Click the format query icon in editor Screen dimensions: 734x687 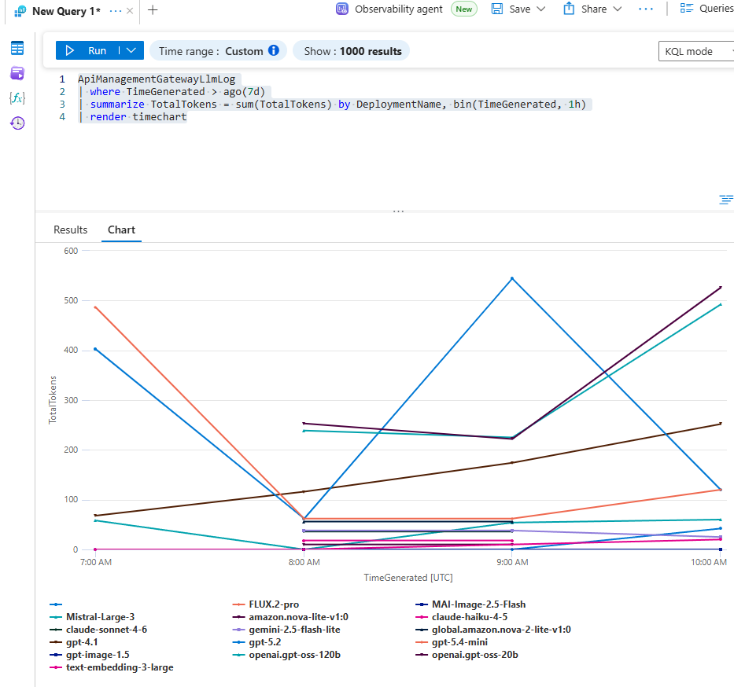(x=725, y=200)
